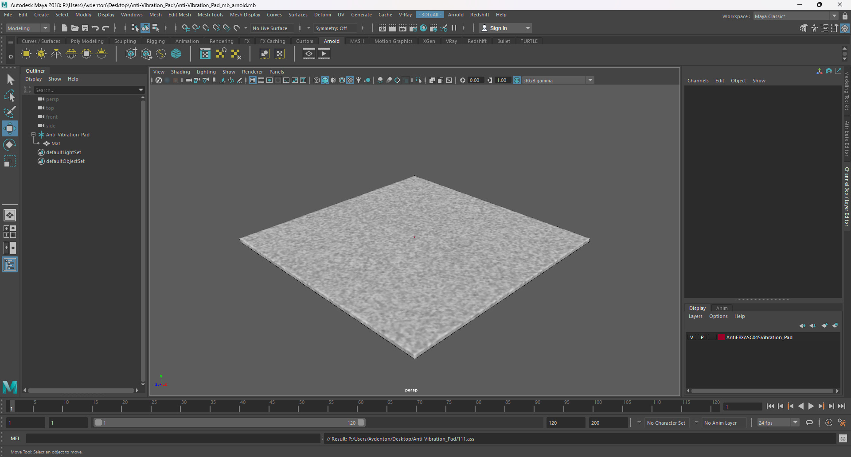This screenshot has height=457, width=851.
Task: Open the viewport Shading menu
Action: pos(180,72)
